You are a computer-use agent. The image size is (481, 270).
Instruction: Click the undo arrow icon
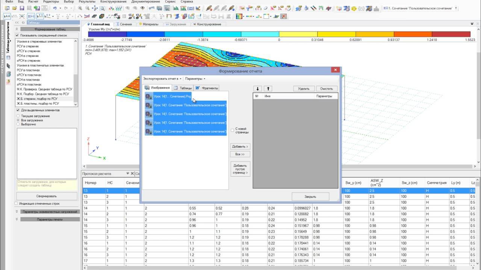[55, 8]
